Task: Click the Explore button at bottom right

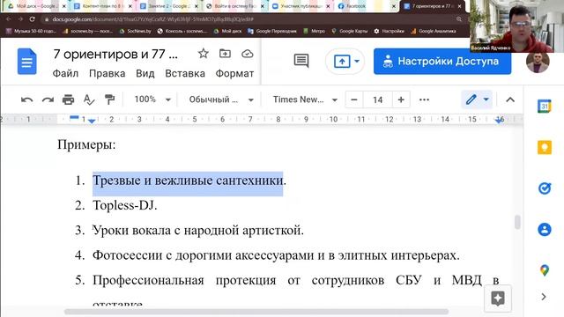Action: (497, 299)
